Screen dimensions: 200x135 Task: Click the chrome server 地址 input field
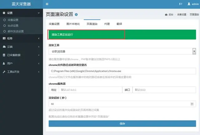point(90,90)
